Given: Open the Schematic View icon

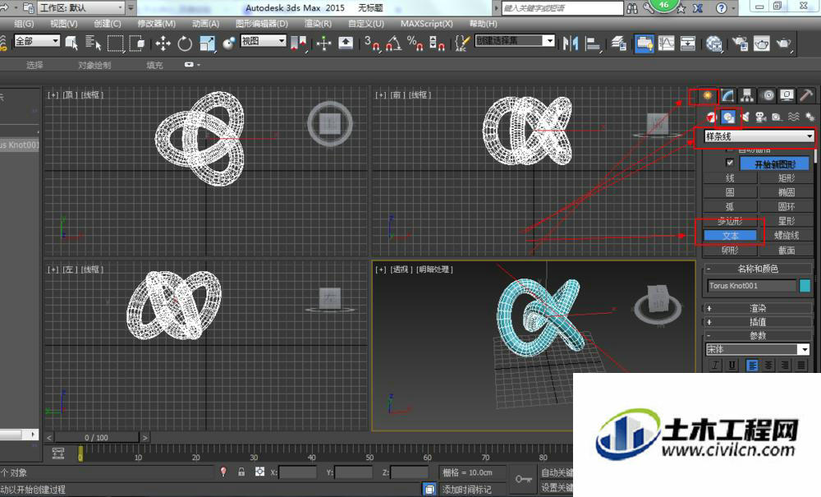Looking at the screenshot, I should [x=687, y=43].
